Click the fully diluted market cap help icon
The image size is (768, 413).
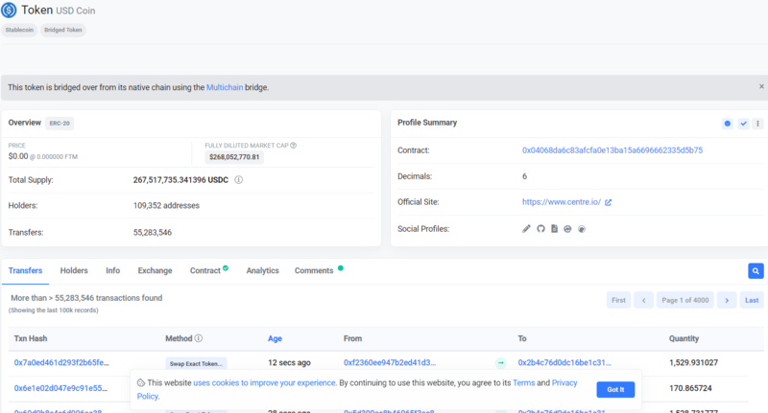tap(293, 145)
